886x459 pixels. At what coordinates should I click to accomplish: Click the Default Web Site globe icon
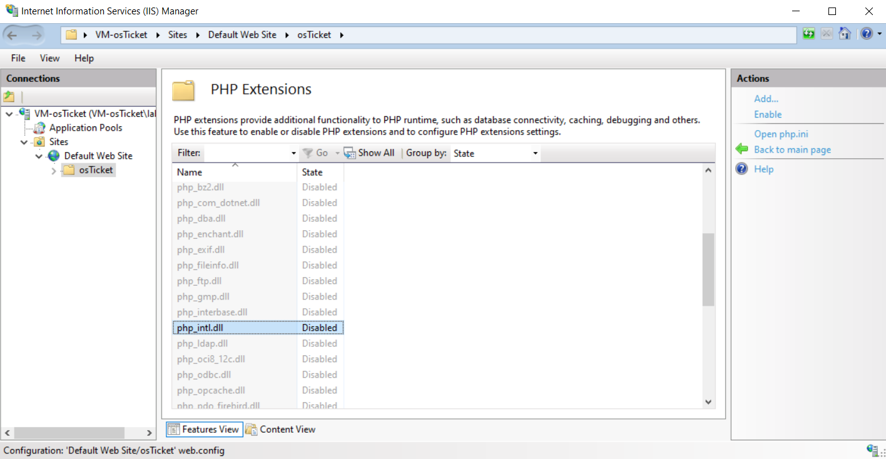pos(54,156)
